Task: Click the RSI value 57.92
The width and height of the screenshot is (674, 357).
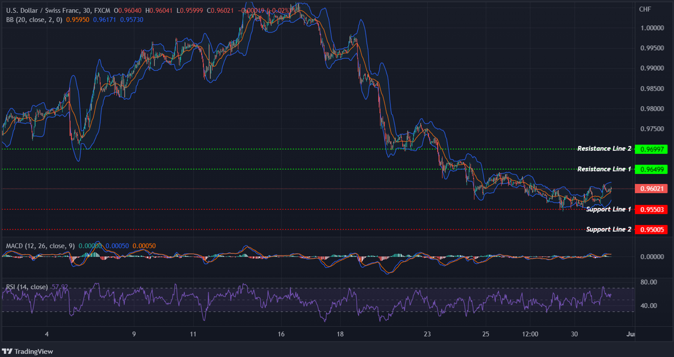Action: 60,286
